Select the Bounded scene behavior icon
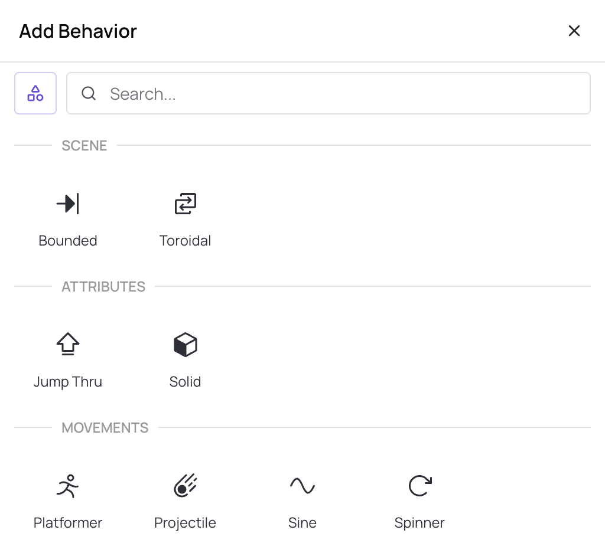 [x=67, y=203]
